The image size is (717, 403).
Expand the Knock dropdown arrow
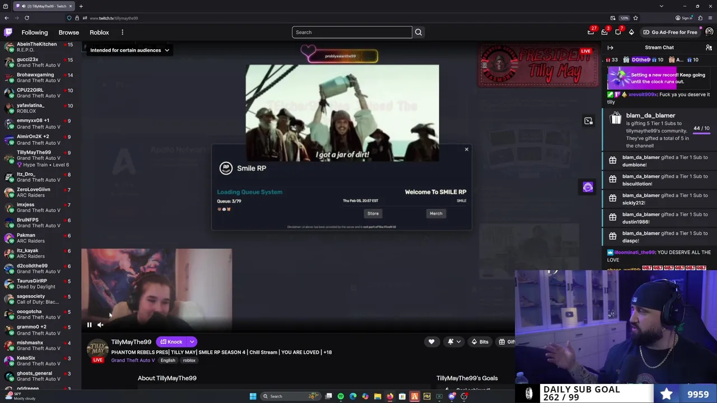(x=192, y=342)
